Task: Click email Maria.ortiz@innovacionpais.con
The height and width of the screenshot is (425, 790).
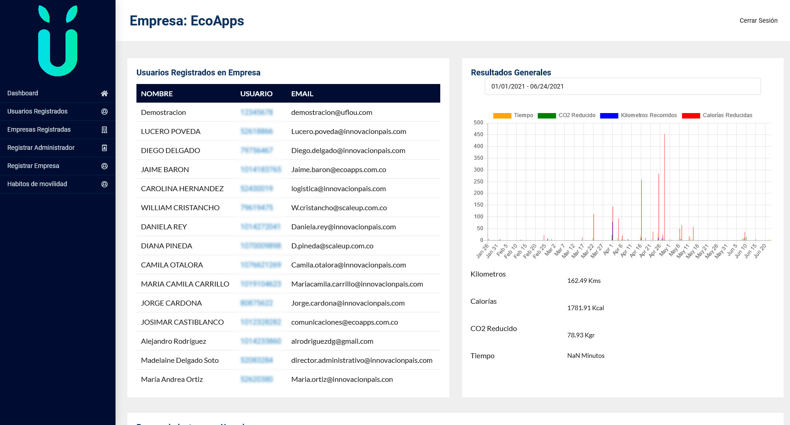Action: point(342,379)
